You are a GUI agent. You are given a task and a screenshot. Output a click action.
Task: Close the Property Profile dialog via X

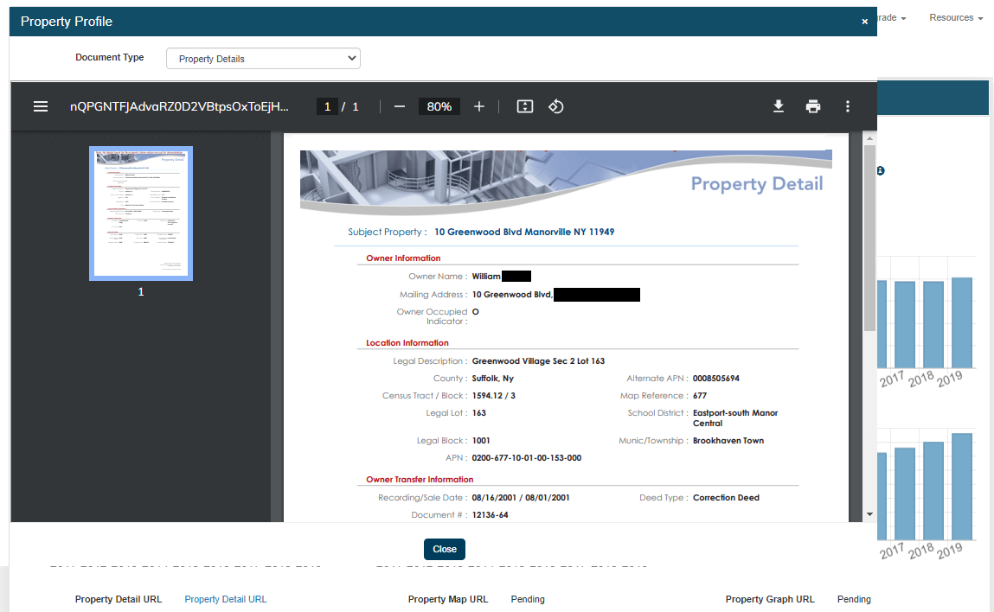click(864, 22)
